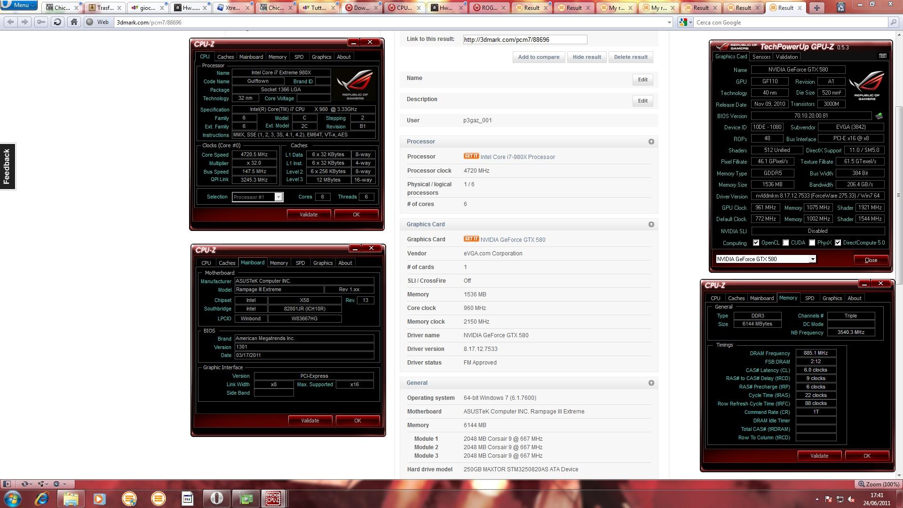
Task: Open the batch file icon in taskbar
Action: tap(188, 498)
